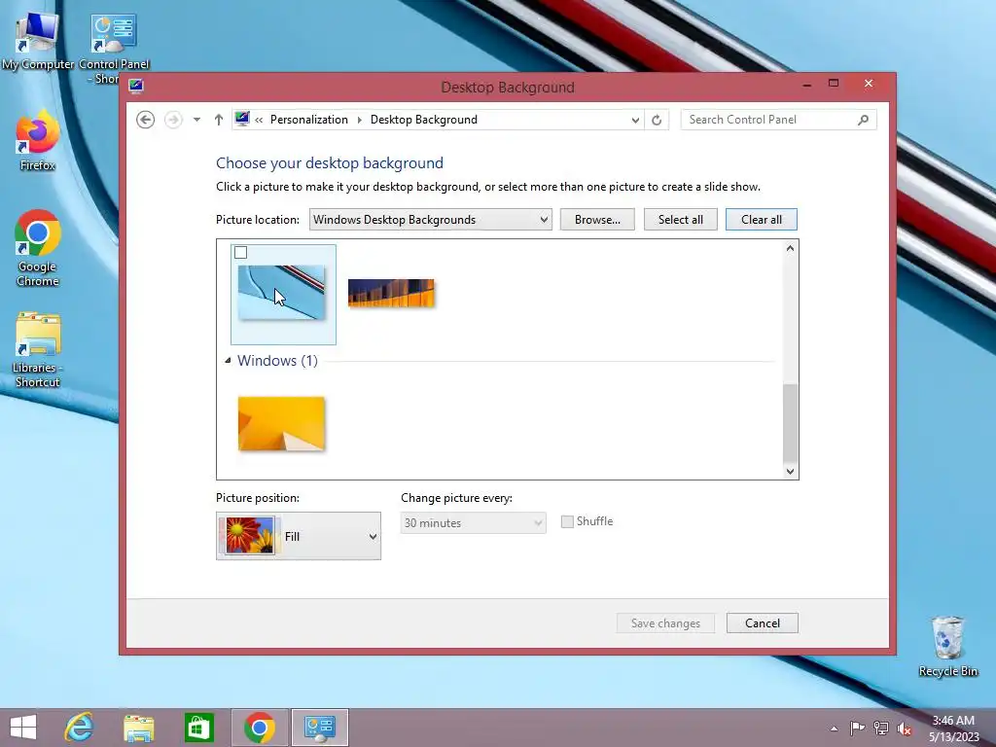Expand the arrow after Personalization breadcrumb
The image size is (996, 747).
[x=359, y=120]
